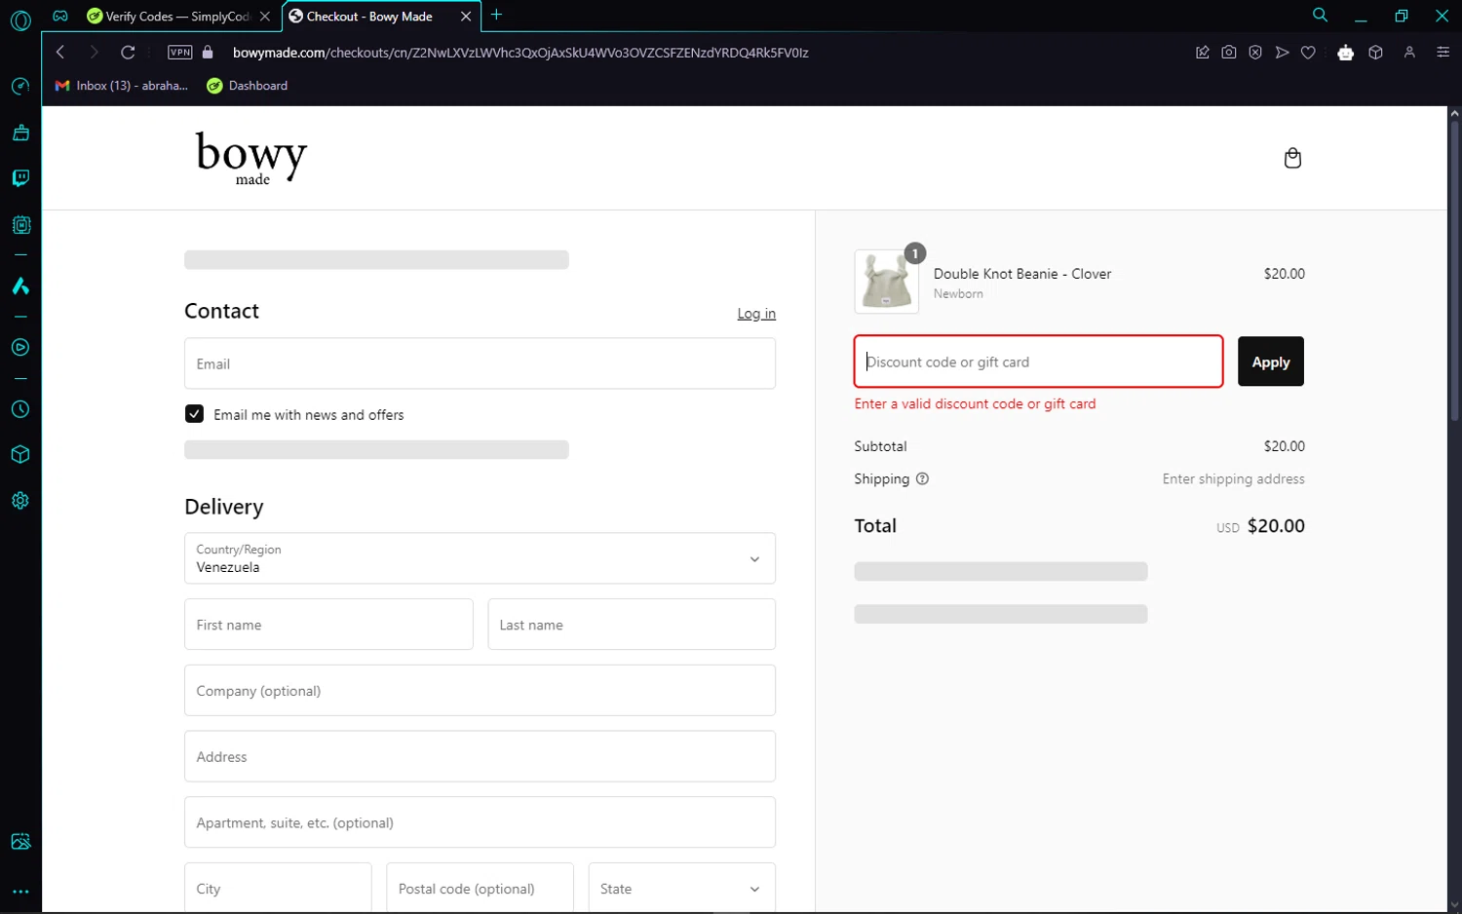Screen dimensions: 1462x914
Task: Click the edit-page icon in the address bar
Action: pyautogui.click(x=1203, y=53)
